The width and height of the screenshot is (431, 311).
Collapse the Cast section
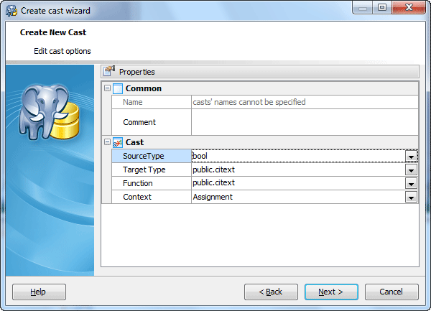coord(107,142)
